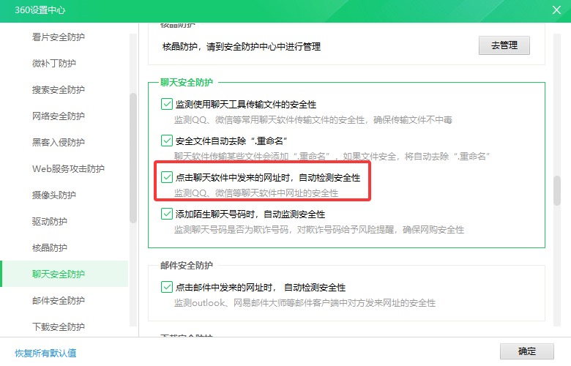Image resolution: width=571 pixels, height=366 pixels.
Task: Open 网络安全防护 sidebar item
Action: [59, 116]
